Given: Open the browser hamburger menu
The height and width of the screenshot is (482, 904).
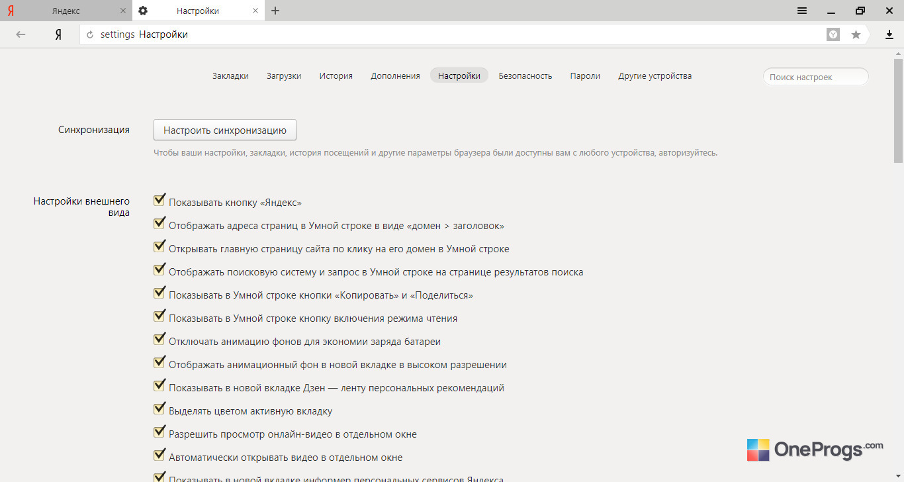Looking at the screenshot, I should point(802,11).
